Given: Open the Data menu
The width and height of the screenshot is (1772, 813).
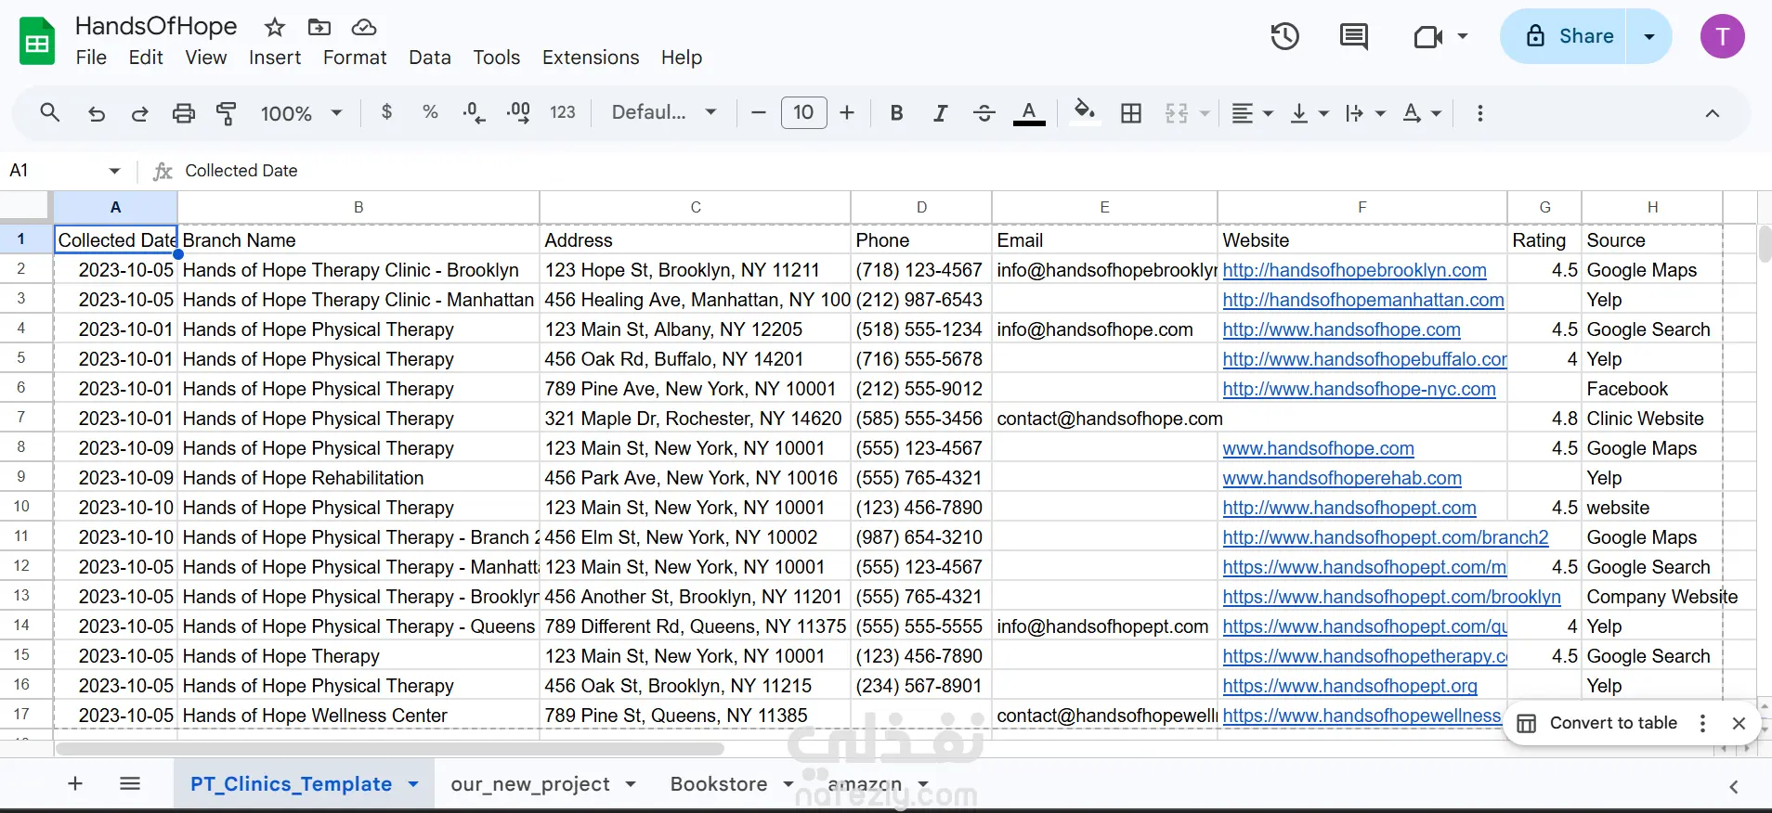Looking at the screenshot, I should 430,58.
